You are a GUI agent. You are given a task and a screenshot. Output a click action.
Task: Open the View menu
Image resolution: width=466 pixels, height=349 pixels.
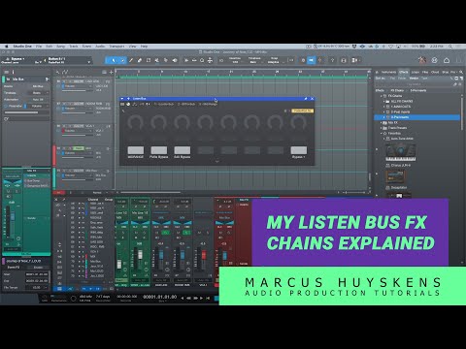pos(133,47)
